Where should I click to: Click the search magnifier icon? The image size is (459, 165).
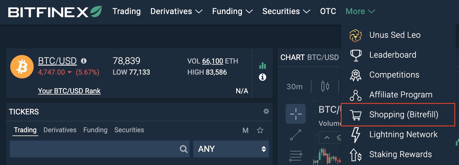184,149
